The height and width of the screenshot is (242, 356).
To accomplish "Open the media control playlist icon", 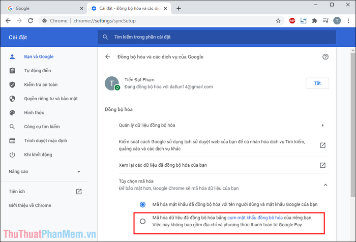I will point(325,21).
